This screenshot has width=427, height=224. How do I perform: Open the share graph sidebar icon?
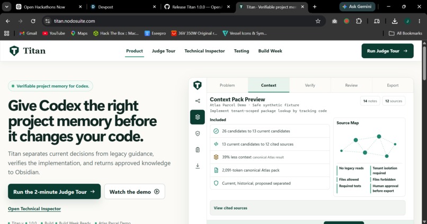(198, 101)
